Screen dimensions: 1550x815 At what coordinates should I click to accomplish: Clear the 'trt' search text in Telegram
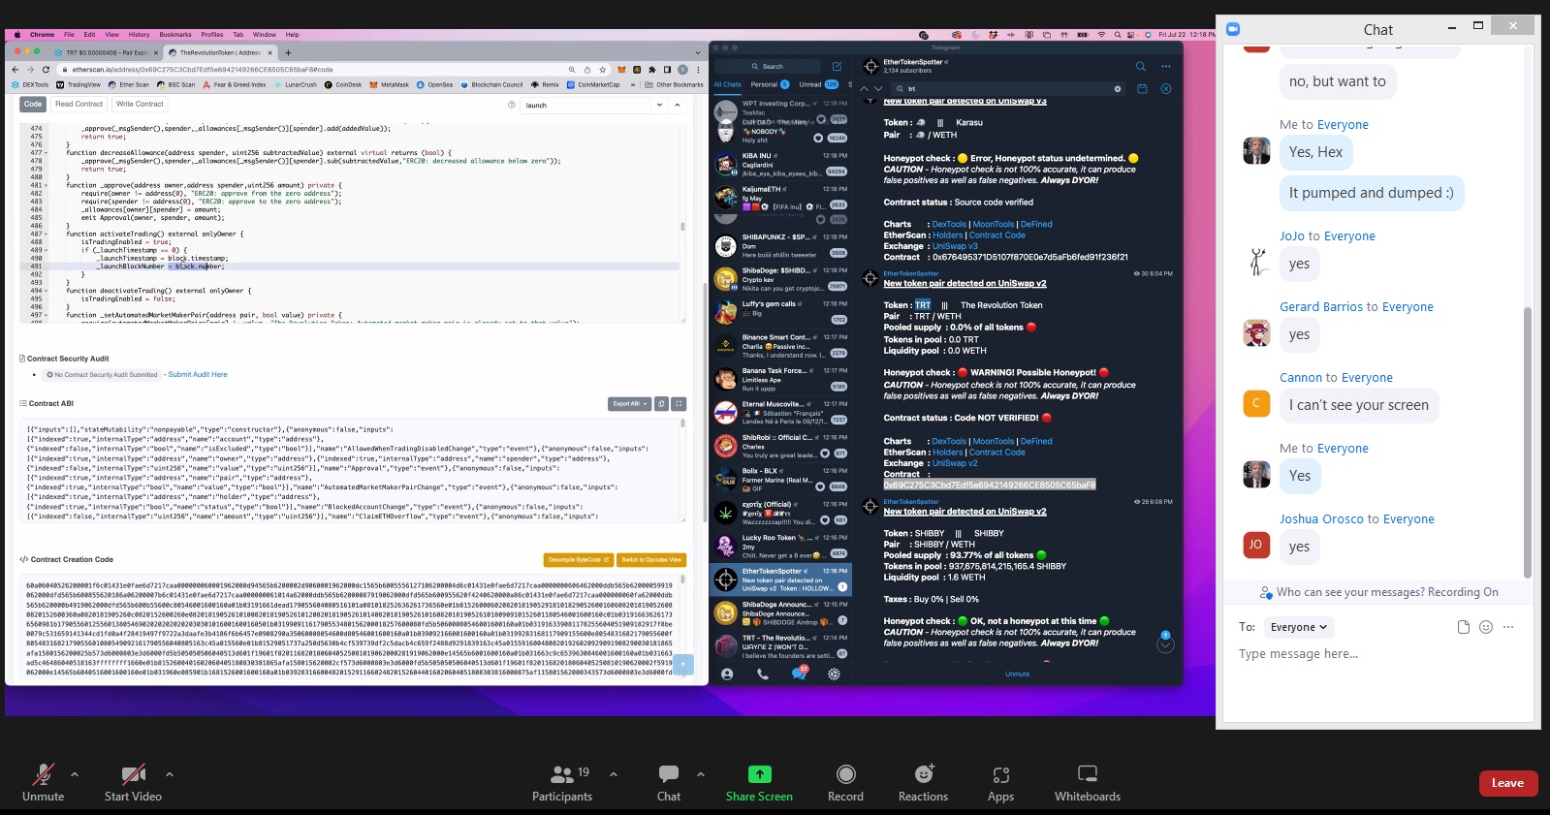pyautogui.click(x=1118, y=88)
